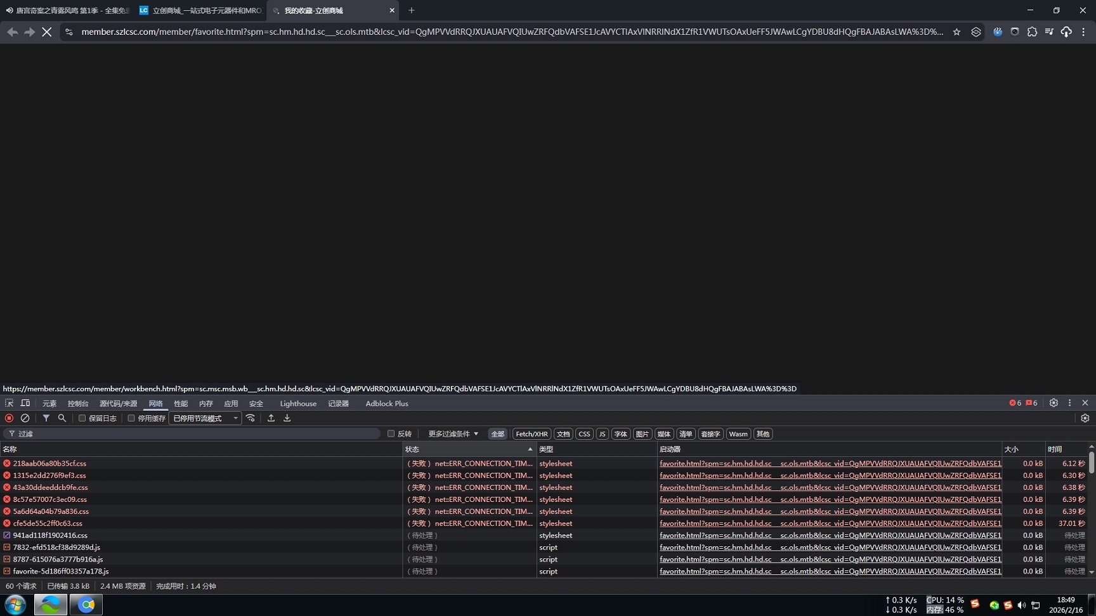Switch to the 控制台 tab
The height and width of the screenshot is (616, 1096).
[78, 404]
